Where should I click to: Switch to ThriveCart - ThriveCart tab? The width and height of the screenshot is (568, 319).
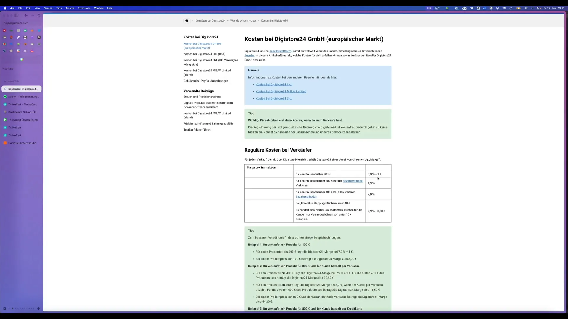point(21,104)
